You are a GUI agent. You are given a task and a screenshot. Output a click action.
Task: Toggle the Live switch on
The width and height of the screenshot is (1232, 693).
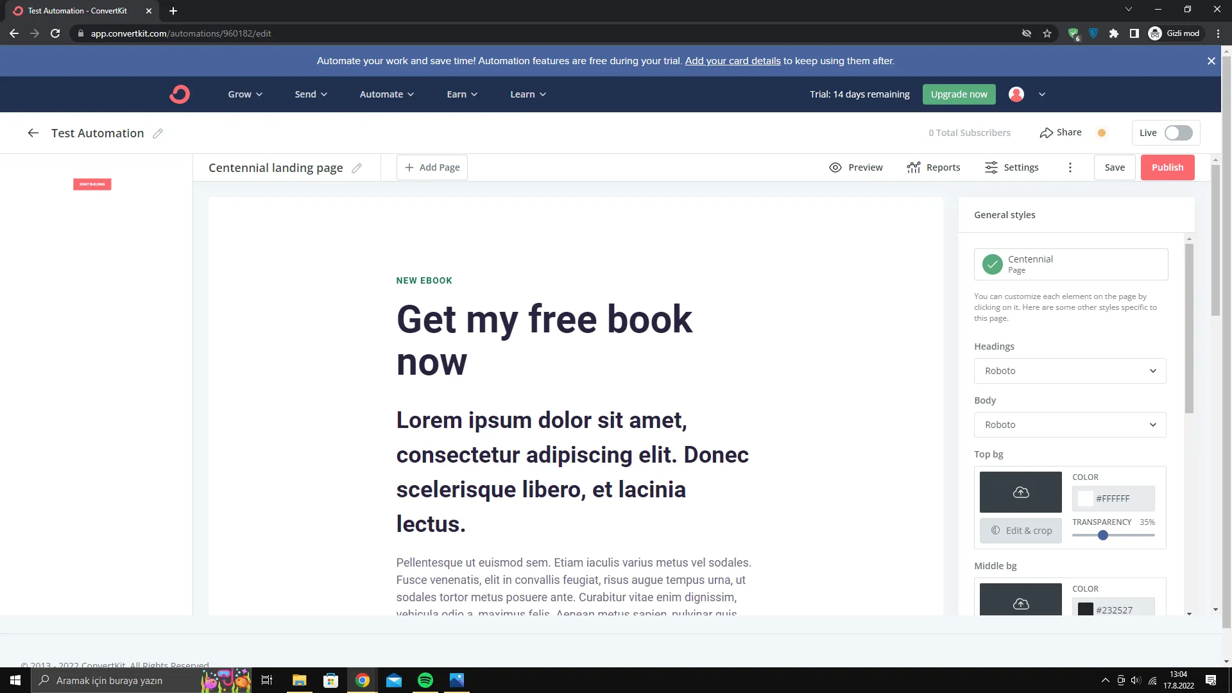(x=1178, y=133)
